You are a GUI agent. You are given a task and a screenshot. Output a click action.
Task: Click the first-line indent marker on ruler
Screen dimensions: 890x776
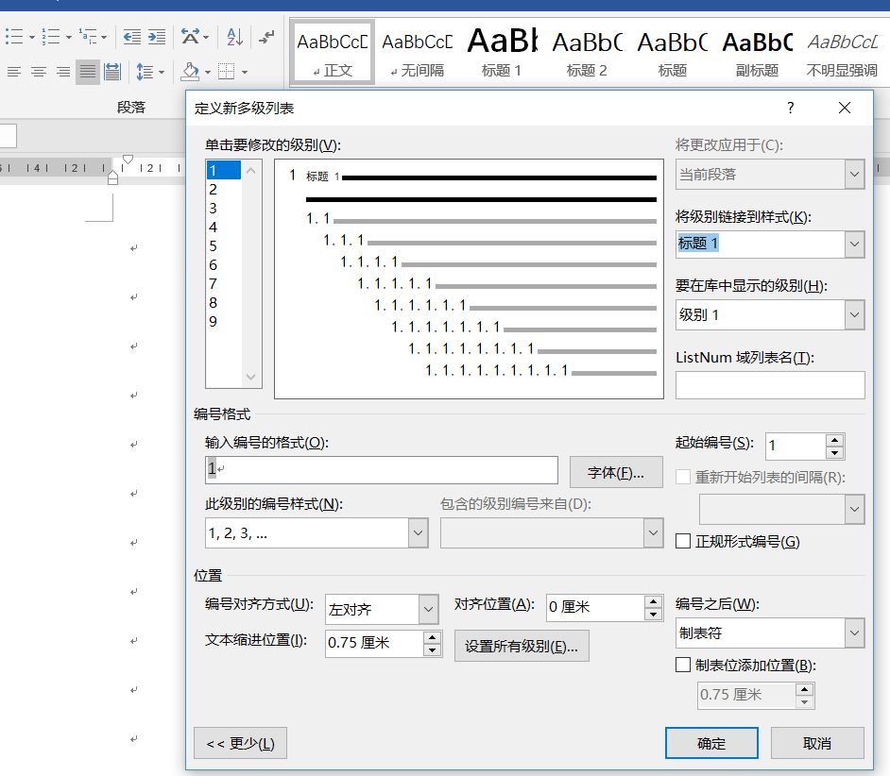click(128, 160)
